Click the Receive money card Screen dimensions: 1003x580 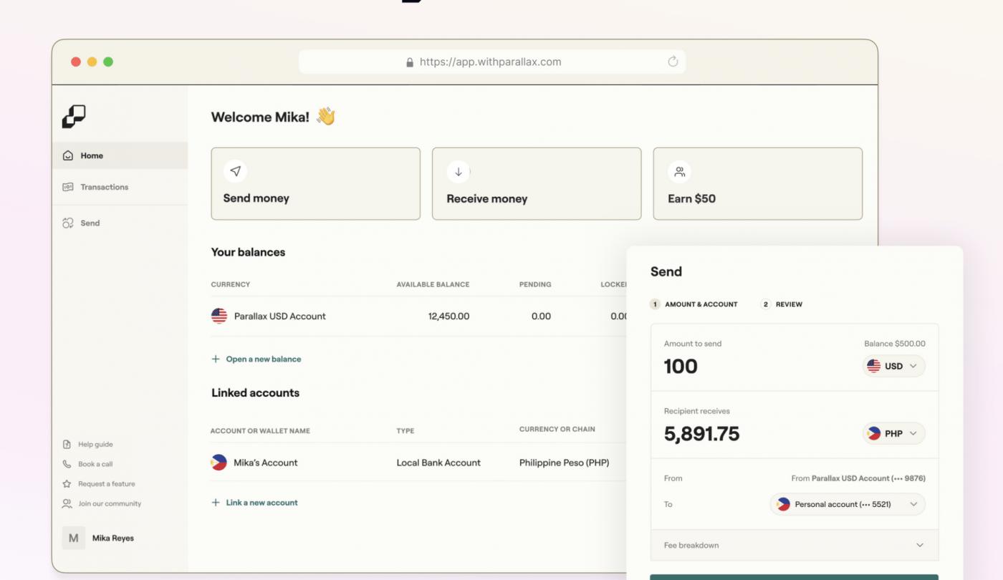537,183
